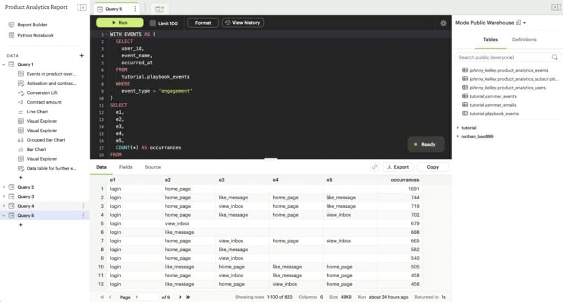Open tutorial.playbook_events table
Viewport: 563px width, 302px height.
(x=494, y=113)
